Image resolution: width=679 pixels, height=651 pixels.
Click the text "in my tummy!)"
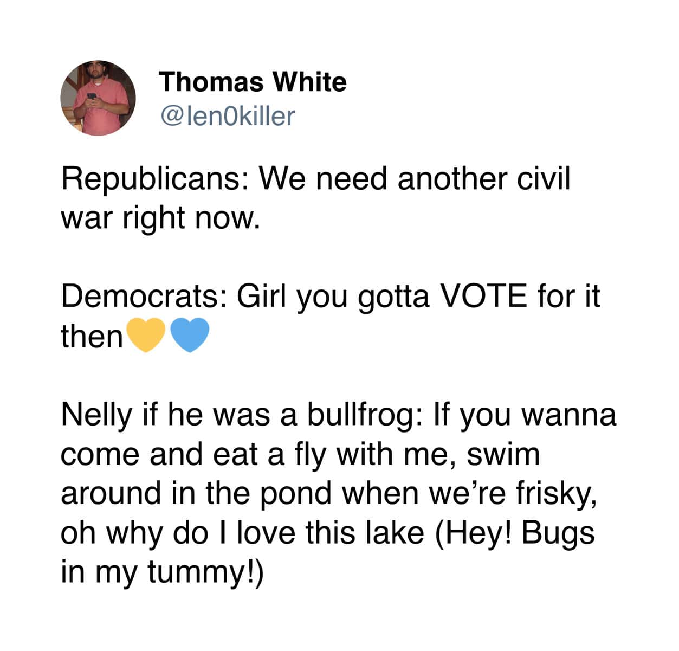[x=161, y=572]
